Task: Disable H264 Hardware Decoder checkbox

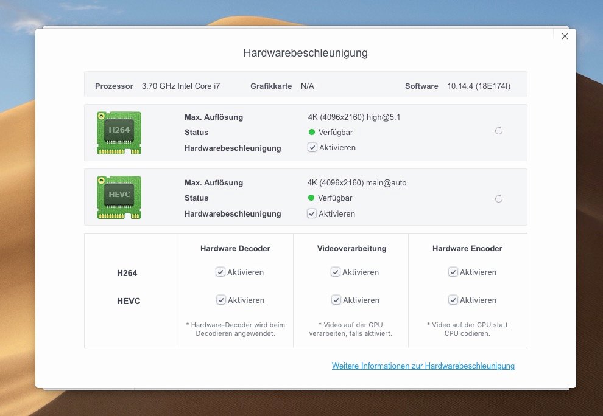Action: tap(220, 272)
